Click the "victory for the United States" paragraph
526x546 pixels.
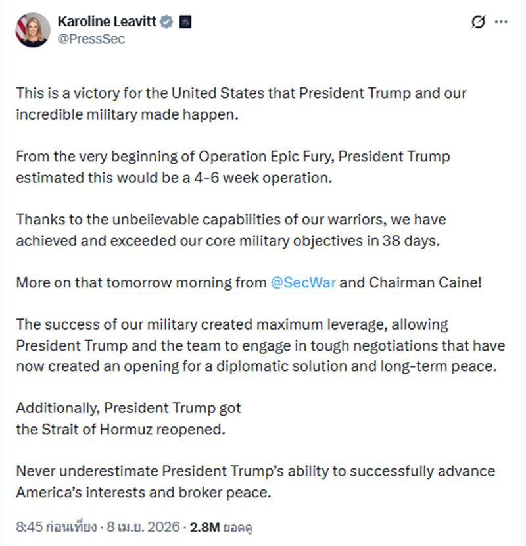point(241,93)
